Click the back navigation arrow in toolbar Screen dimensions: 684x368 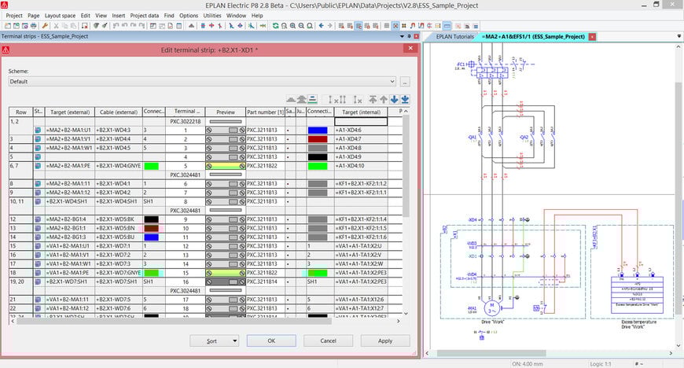point(322,26)
